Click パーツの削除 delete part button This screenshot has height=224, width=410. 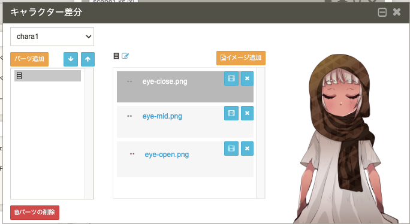pos(35,212)
